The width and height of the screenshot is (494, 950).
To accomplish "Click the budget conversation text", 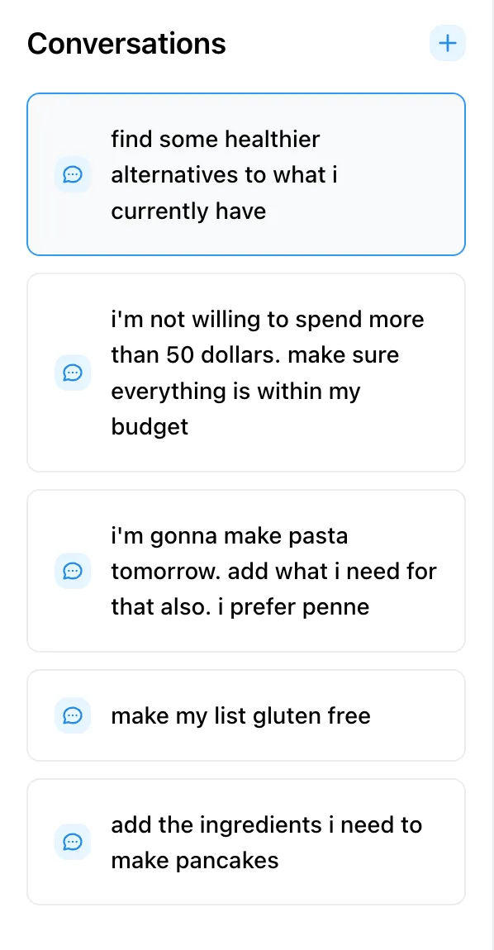I will pos(267,373).
